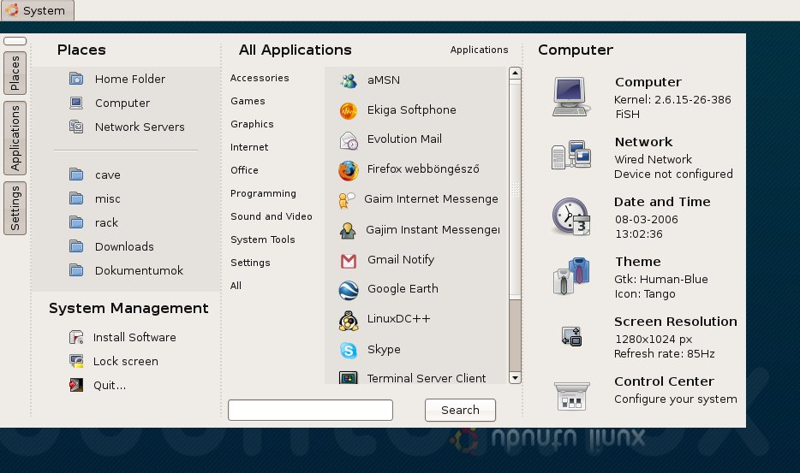Launch Firefox webböngésző icon
The width and height of the screenshot is (800, 473).
click(x=348, y=170)
